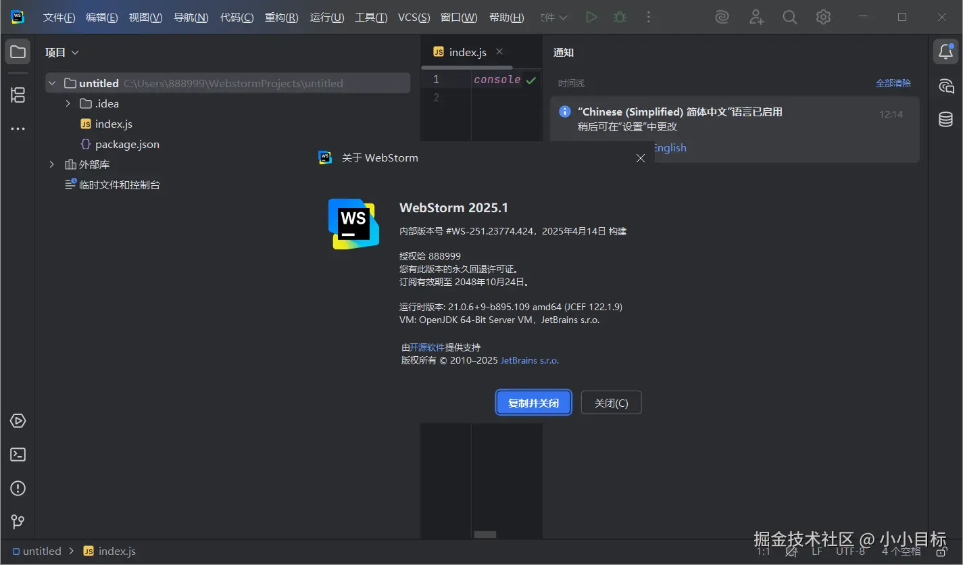The width and height of the screenshot is (963, 565).
Task: Click notification title Chinese (Simplified) 语言已启用
Action: click(680, 112)
